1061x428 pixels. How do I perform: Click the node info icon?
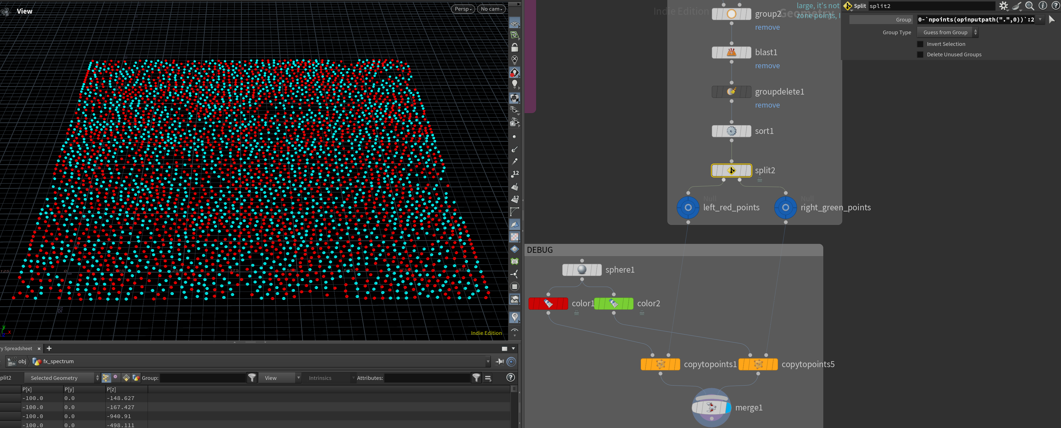click(1043, 6)
